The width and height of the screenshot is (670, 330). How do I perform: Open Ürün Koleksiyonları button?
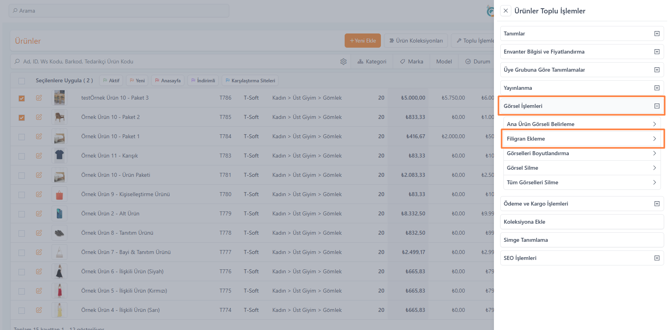click(416, 41)
